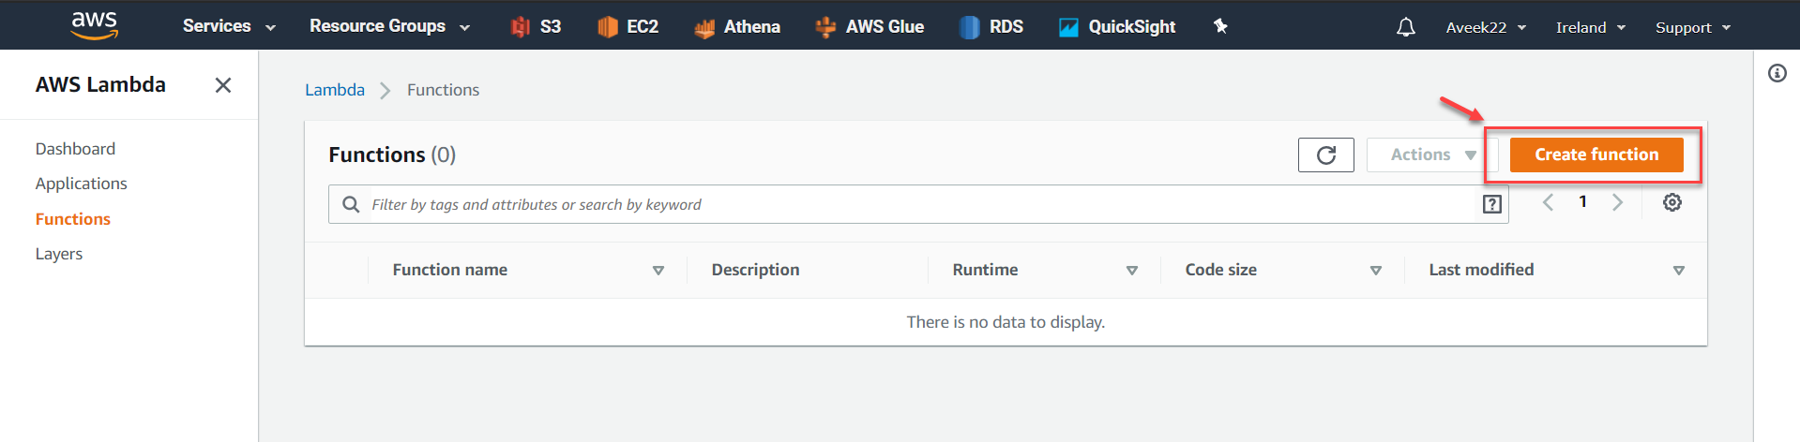Click the pin shortcuts icon
1800x442 pixels.
coord(1220,26)
